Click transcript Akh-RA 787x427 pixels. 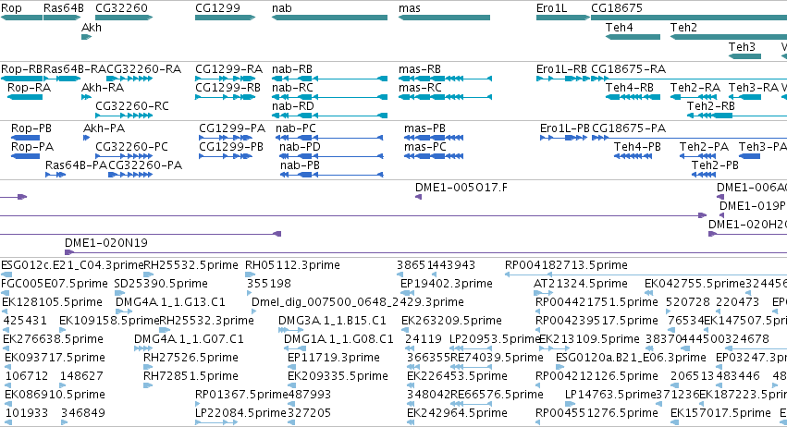103,88
